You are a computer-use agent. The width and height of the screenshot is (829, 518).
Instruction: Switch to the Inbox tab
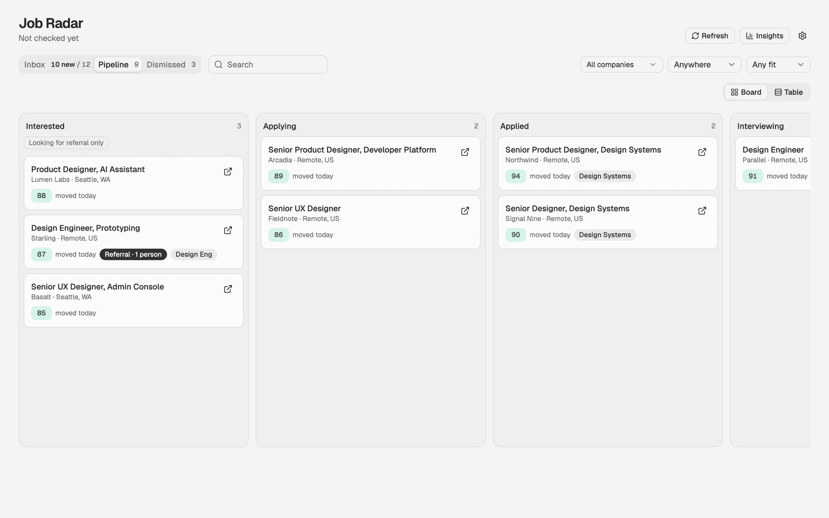[57, 64]
